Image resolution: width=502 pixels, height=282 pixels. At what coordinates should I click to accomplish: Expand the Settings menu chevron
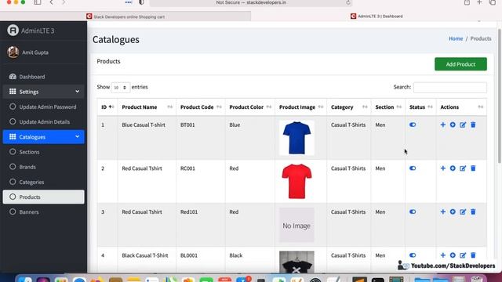[x=77, y=92]
